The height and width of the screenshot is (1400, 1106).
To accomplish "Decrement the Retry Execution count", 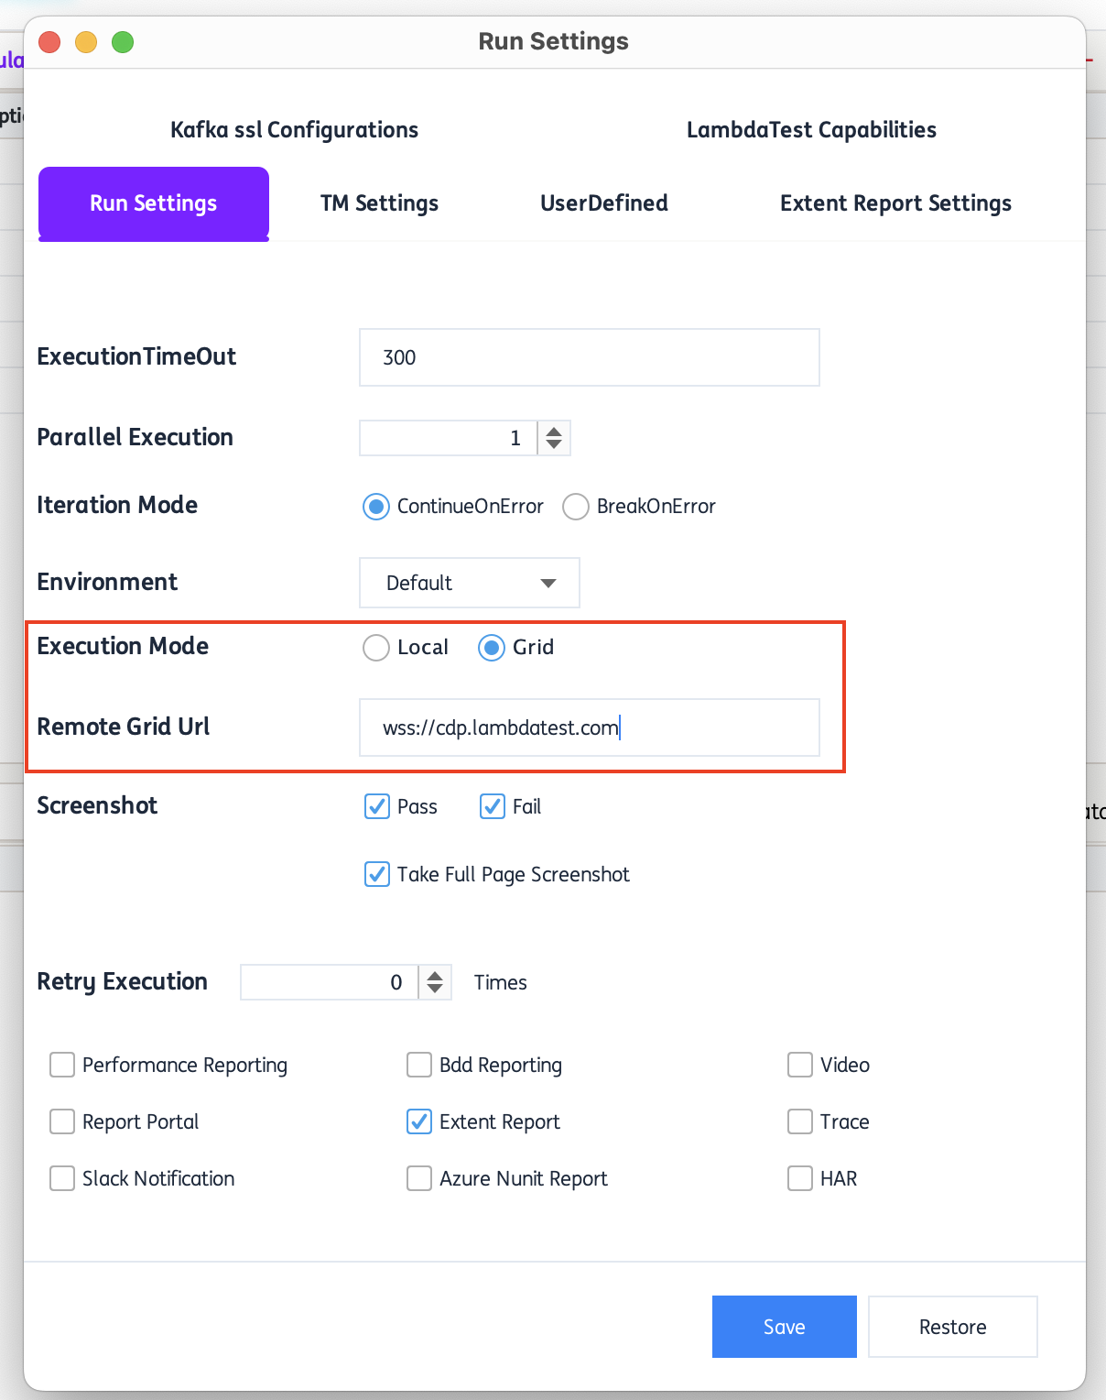I will click(435, 990).
